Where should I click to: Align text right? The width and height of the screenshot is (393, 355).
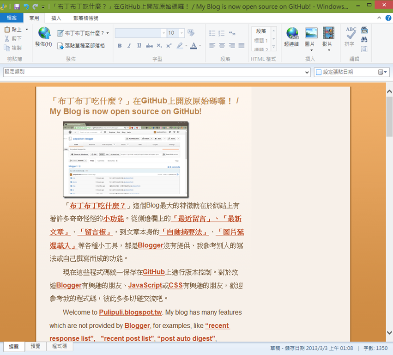[231, 46]
